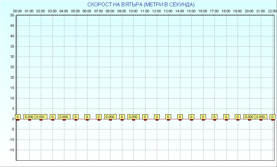Image resolution: width=277 pixels, height=167 pixels.
Task: Click the 0.000 value label at 20:00
Action: 249,117
